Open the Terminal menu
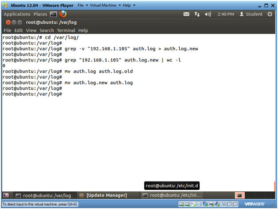This screenshot has height=209, width=278. [x=66, y=30]
